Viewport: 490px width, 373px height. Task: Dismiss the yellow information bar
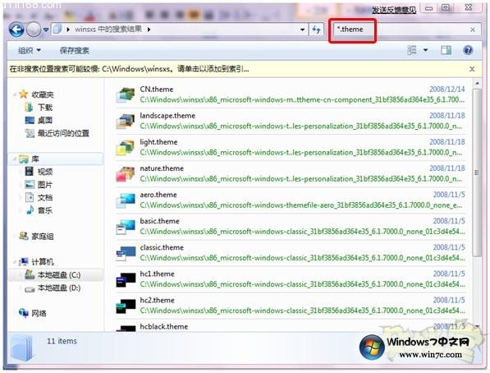click(x=472, y=69)
